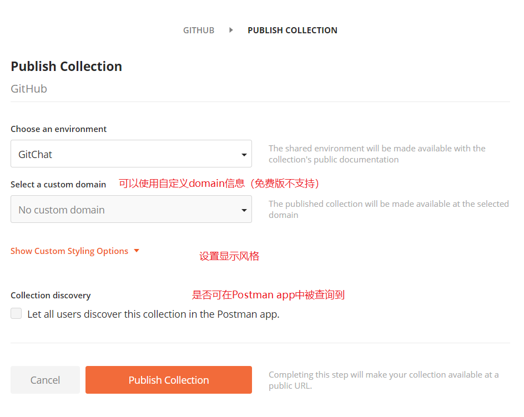Click the GitHub collection name subtitle
The width and height of the screenshot is (524, 417).
coord(29,89)
